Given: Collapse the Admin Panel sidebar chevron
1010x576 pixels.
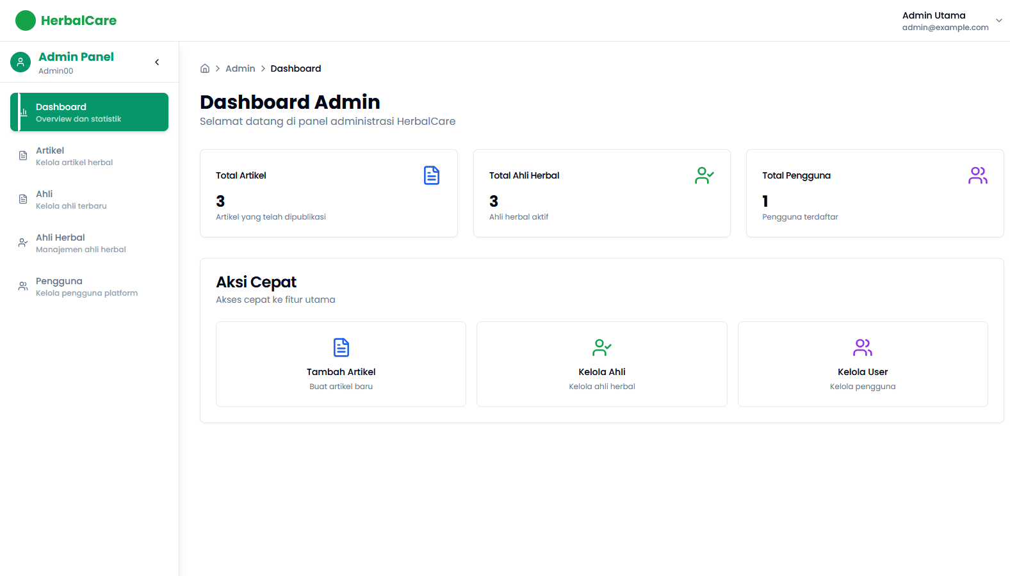Looking at the screenshot, I should (x=157, y=62).
